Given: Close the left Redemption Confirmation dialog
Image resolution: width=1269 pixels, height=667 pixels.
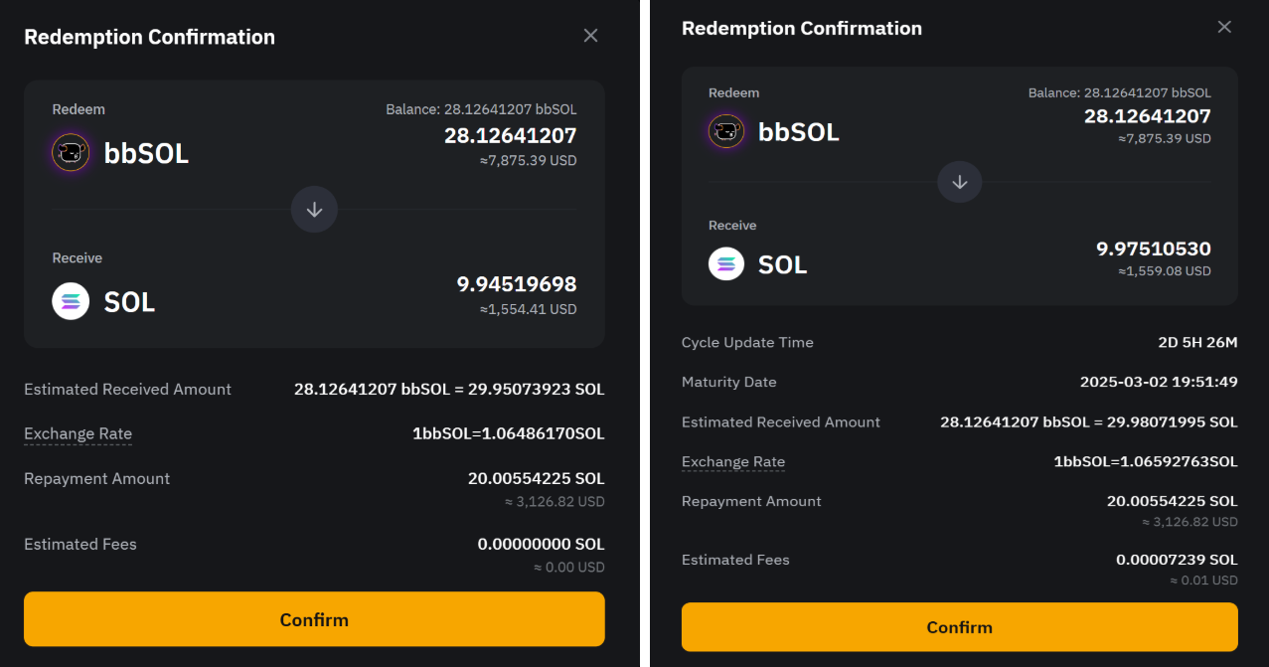Looking at the screenshot, I should [x=590, y=36].
